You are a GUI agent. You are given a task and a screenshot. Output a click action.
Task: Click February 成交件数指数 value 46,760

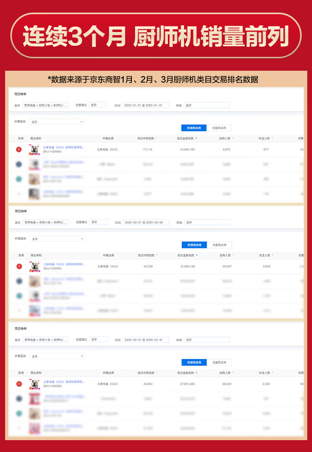(148, 266)
